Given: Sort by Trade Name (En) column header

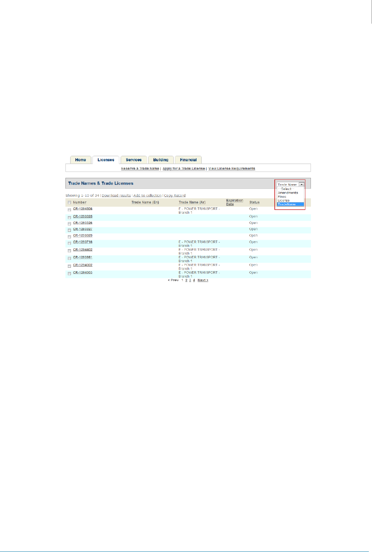Looking at the screenshot, I should coord(145,202).
